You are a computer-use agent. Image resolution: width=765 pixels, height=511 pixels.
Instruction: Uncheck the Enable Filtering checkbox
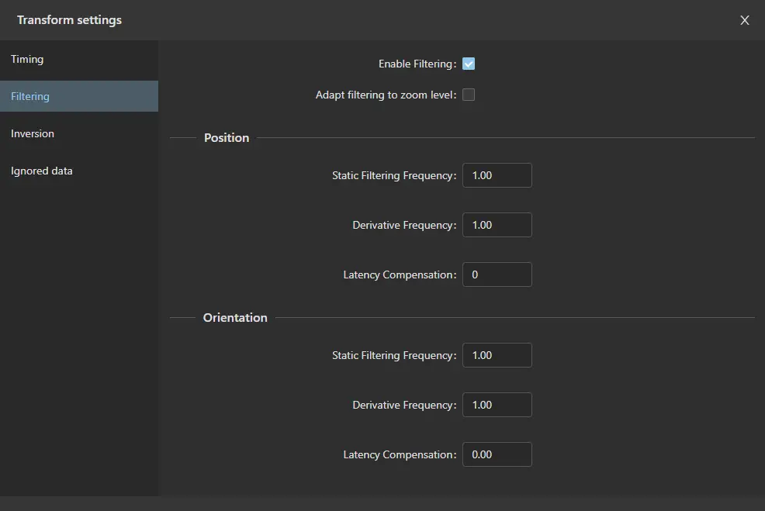click(x=469, y=64)
